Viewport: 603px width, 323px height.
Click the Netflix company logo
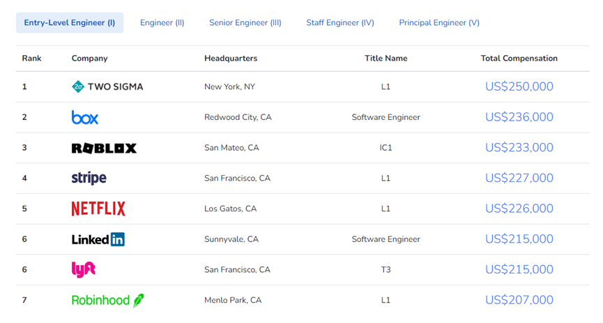98,209
